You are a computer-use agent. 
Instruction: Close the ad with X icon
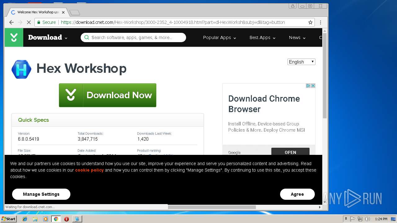[313, 86]
